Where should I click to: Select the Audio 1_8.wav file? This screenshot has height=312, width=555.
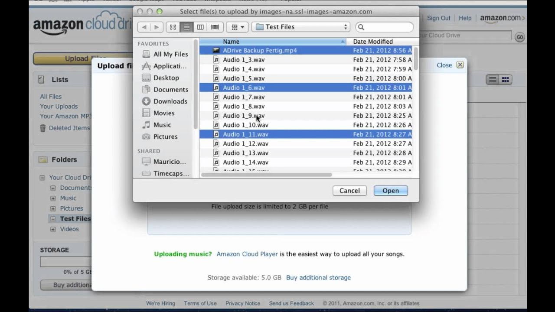point(306,106)
